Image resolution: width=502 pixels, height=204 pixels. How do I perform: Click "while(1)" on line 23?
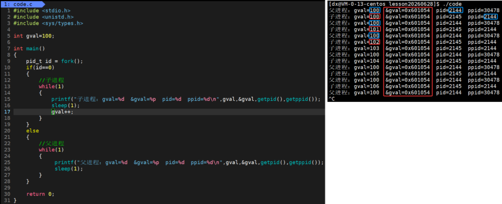(x=51, y=150)
